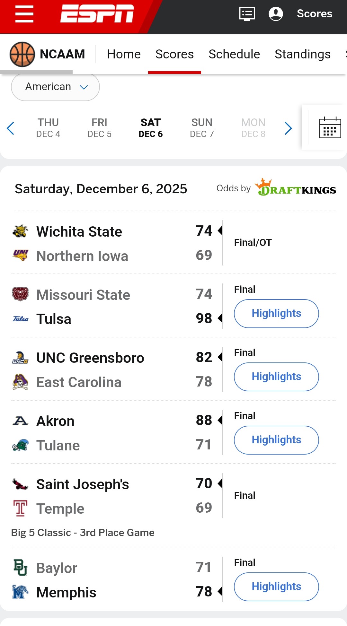Open the Wichita State team logo
Viewport: 347px width, 626px height.
[x=20, y=231]
